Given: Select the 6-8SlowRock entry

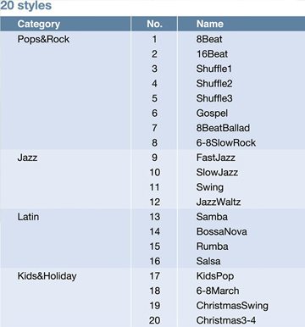Looking at the screenshot, I should point(226,142).
